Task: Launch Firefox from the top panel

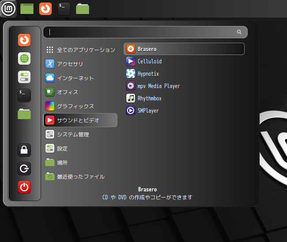Action: [45, 9]
